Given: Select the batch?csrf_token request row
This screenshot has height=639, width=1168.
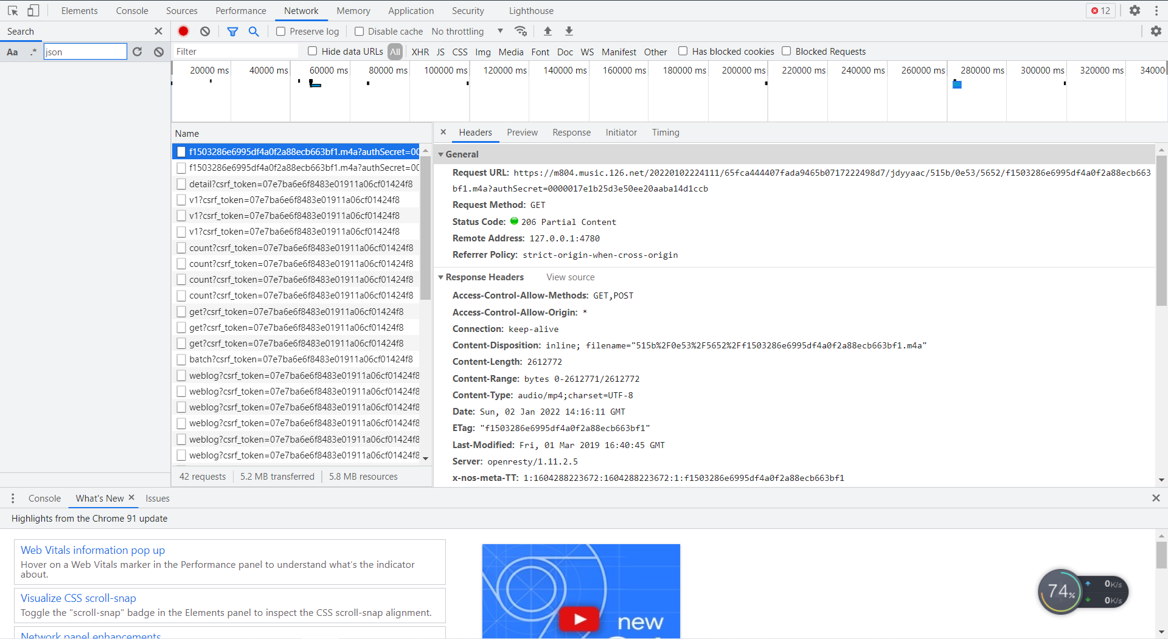Looking at the screenshot, I should click(296, 359).
